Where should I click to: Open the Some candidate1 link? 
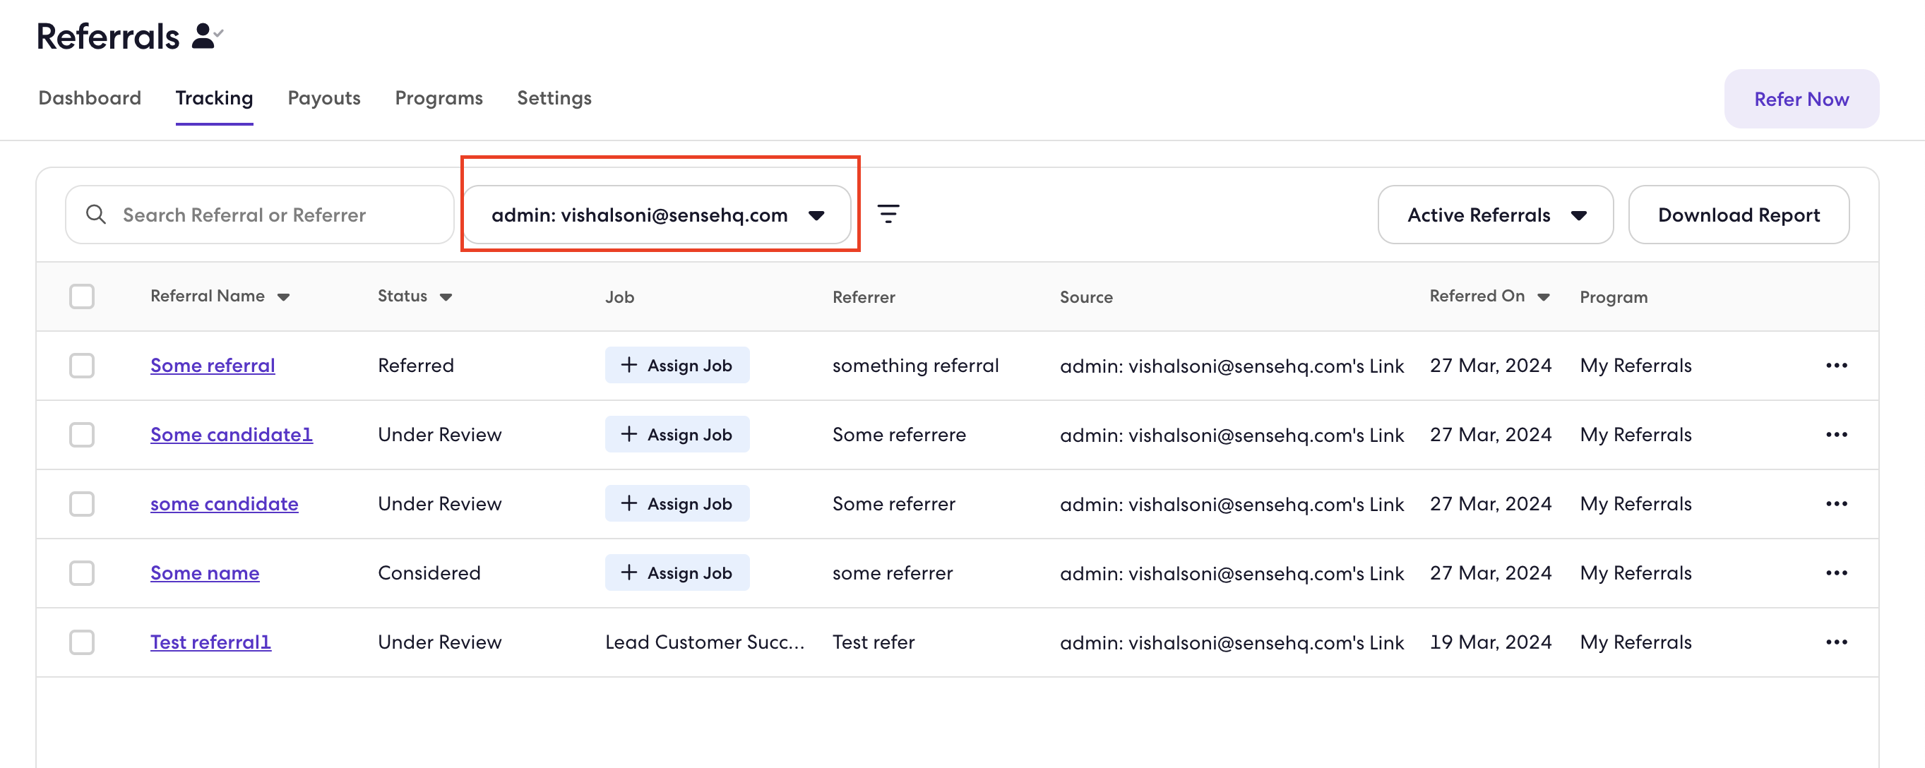(x=232, y=435)
